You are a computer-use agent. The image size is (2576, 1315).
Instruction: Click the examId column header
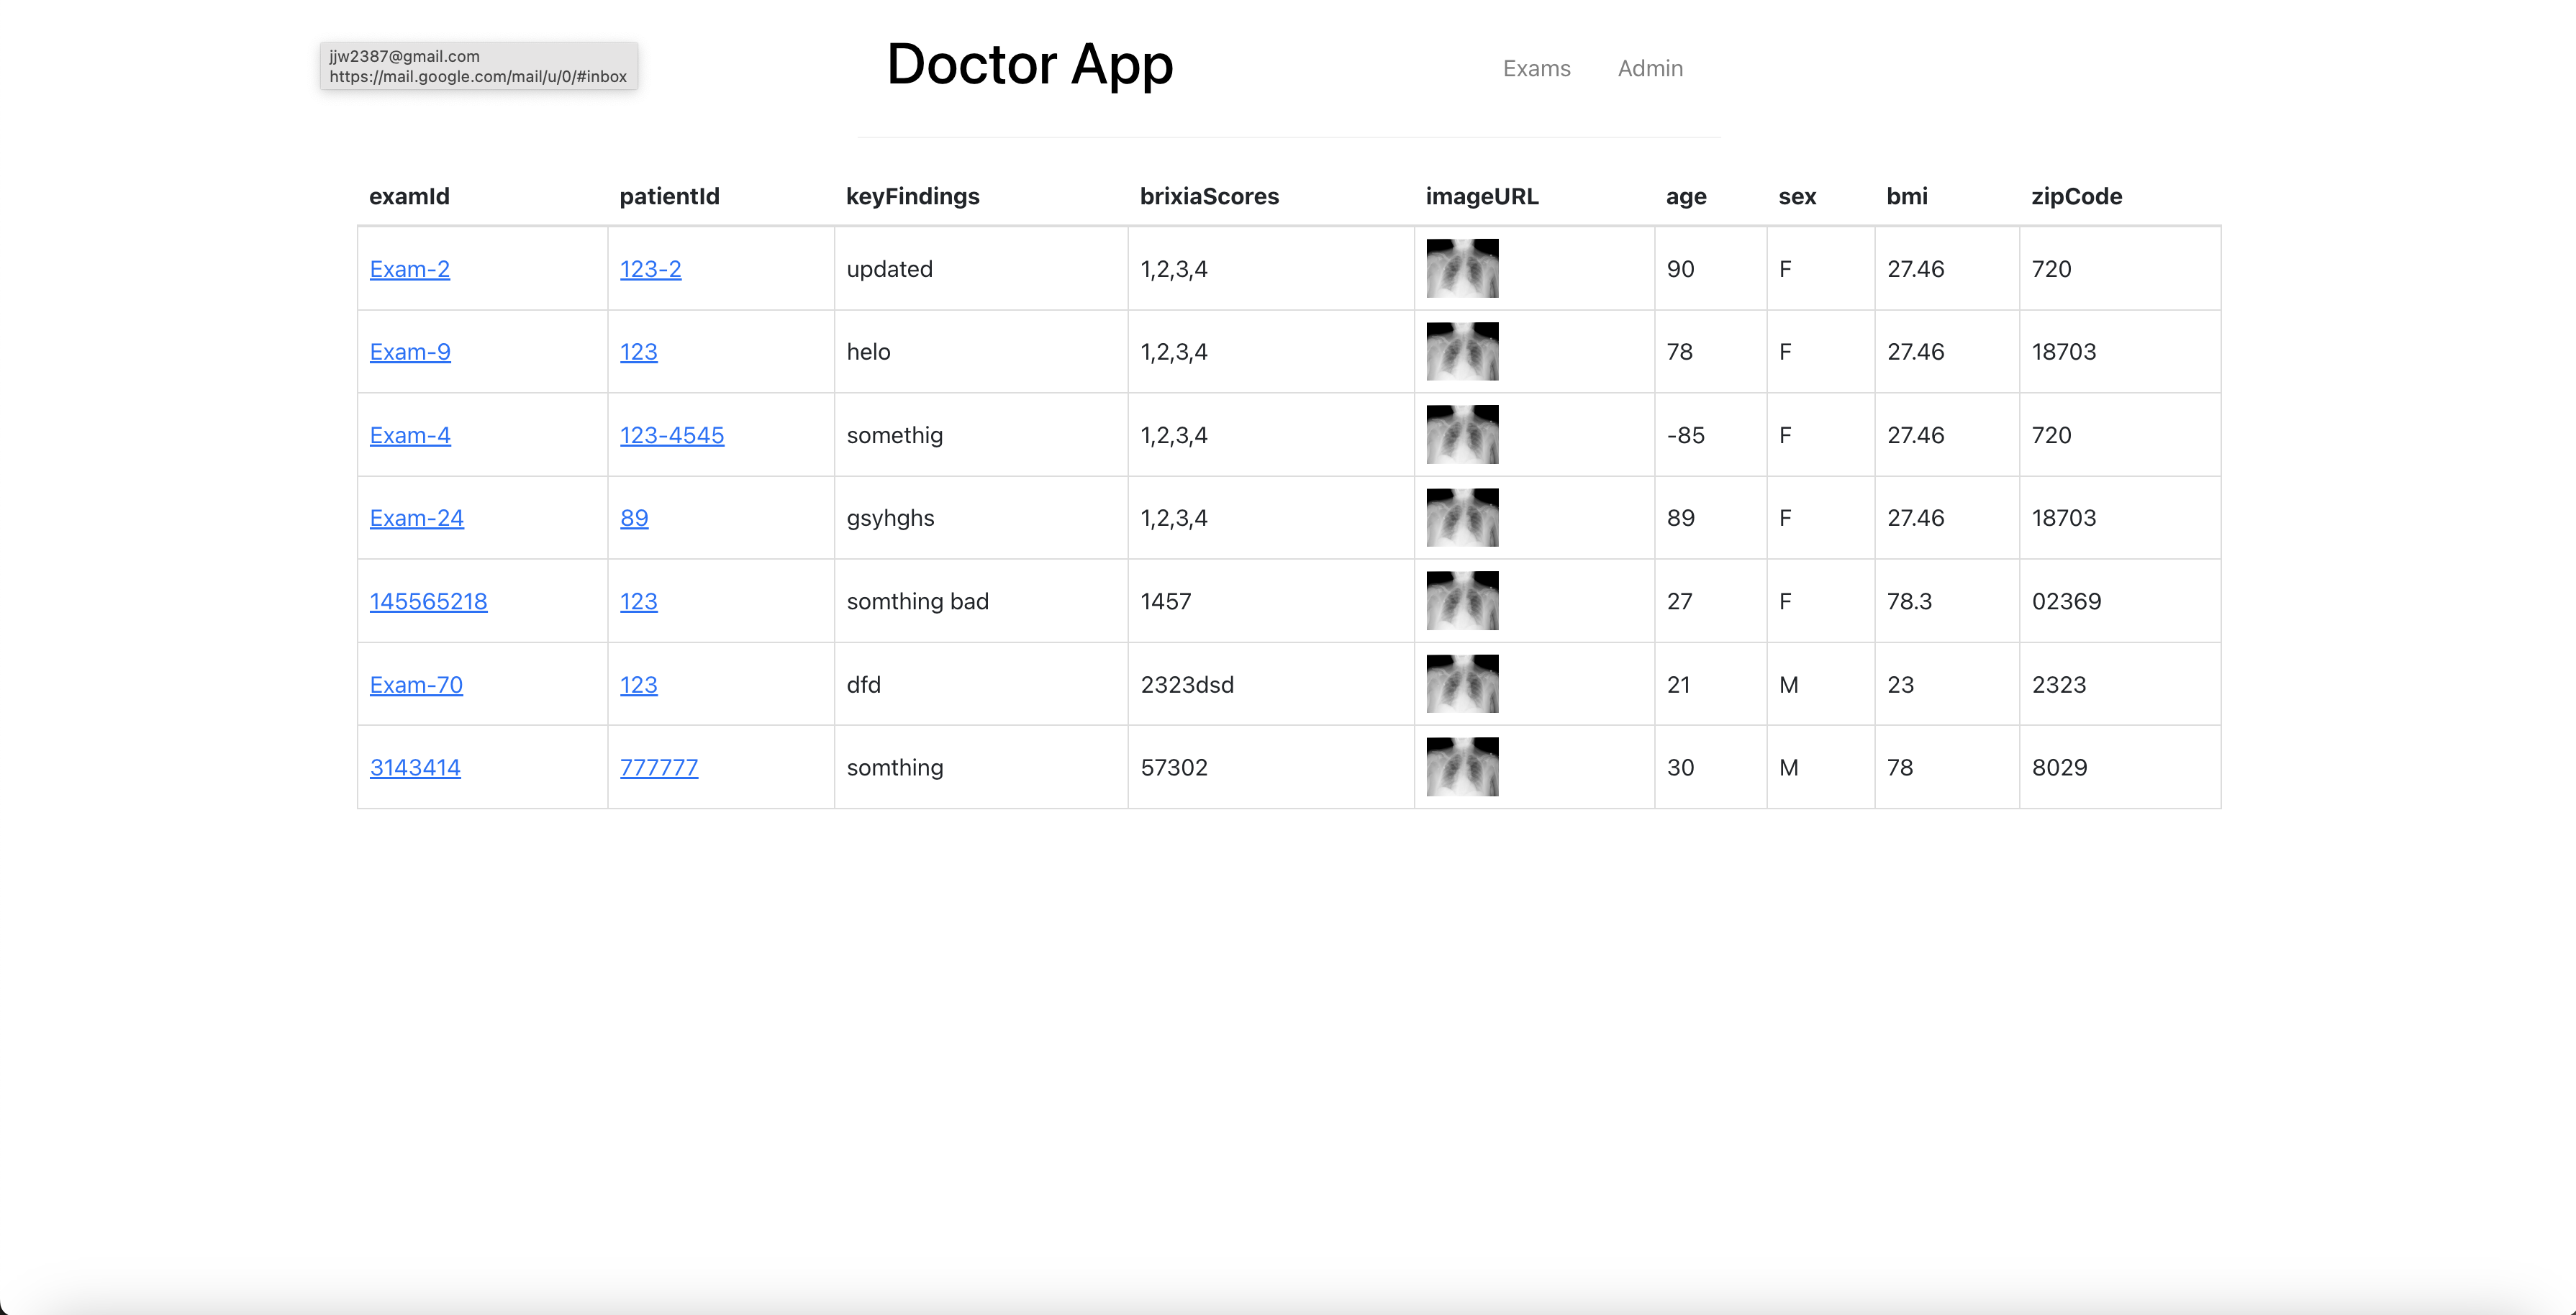click(409, 196)
